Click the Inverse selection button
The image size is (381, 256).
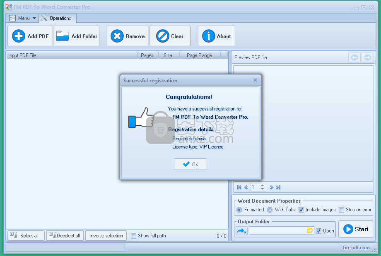(106, 236)
